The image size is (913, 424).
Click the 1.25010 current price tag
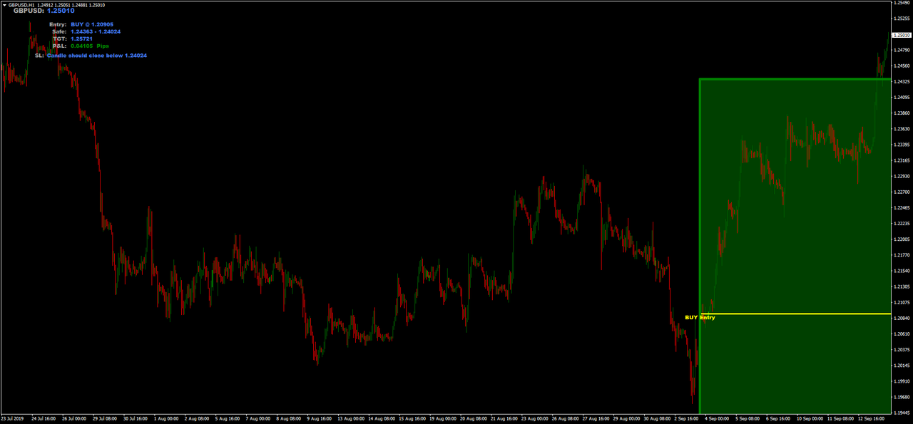click(900, 34)
